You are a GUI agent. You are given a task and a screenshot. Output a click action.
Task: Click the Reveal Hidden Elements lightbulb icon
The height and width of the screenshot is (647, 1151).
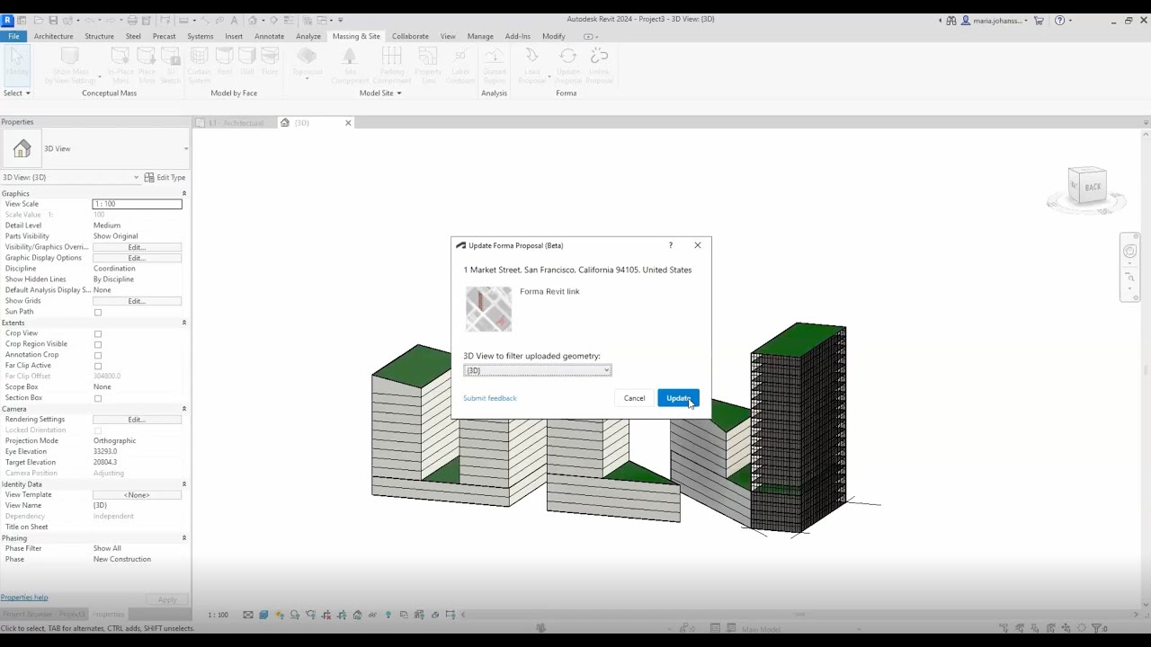click(388, 616)
